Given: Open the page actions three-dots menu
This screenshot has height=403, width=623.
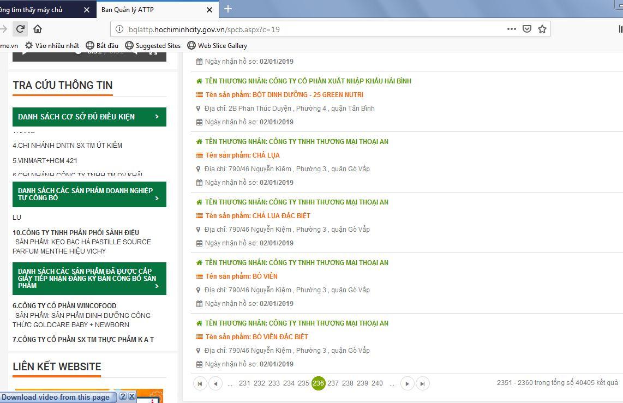Looking at the screenshot, I should (511, 29).
